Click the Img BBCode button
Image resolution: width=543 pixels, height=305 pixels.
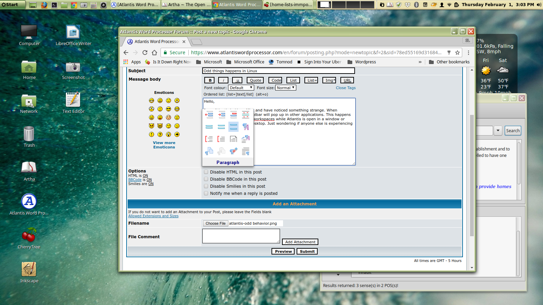[x=329, y=80]
